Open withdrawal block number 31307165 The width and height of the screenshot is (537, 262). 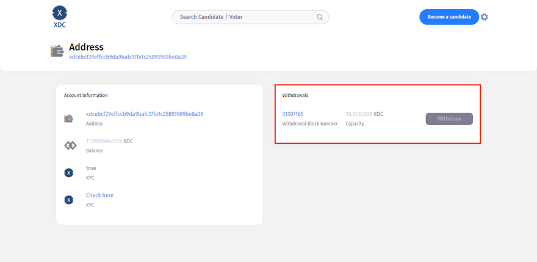[x=293, y=114]
